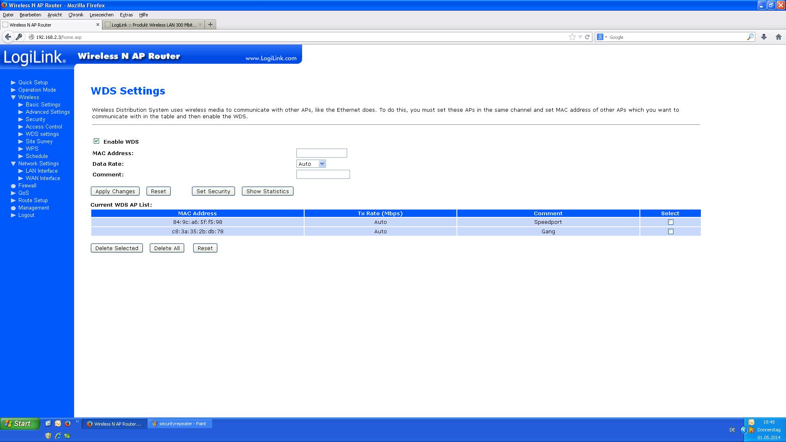Click the browser back arrow button
Image resolution: width=786 pixels, height=442 pixels.
click(8, 37)
